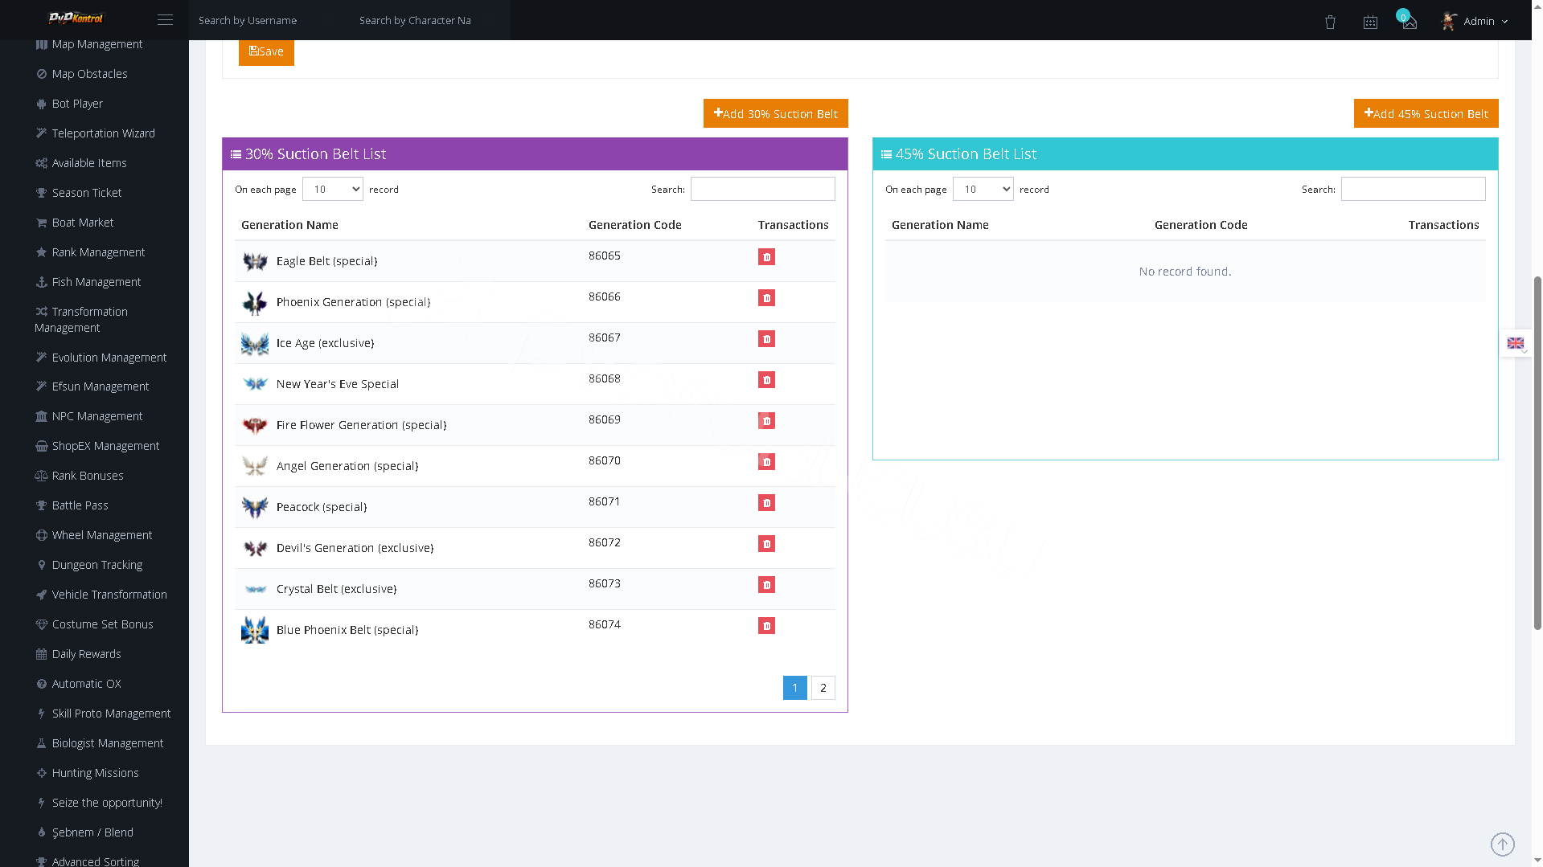Open the English language flag selector

[x=1516, y=343]
